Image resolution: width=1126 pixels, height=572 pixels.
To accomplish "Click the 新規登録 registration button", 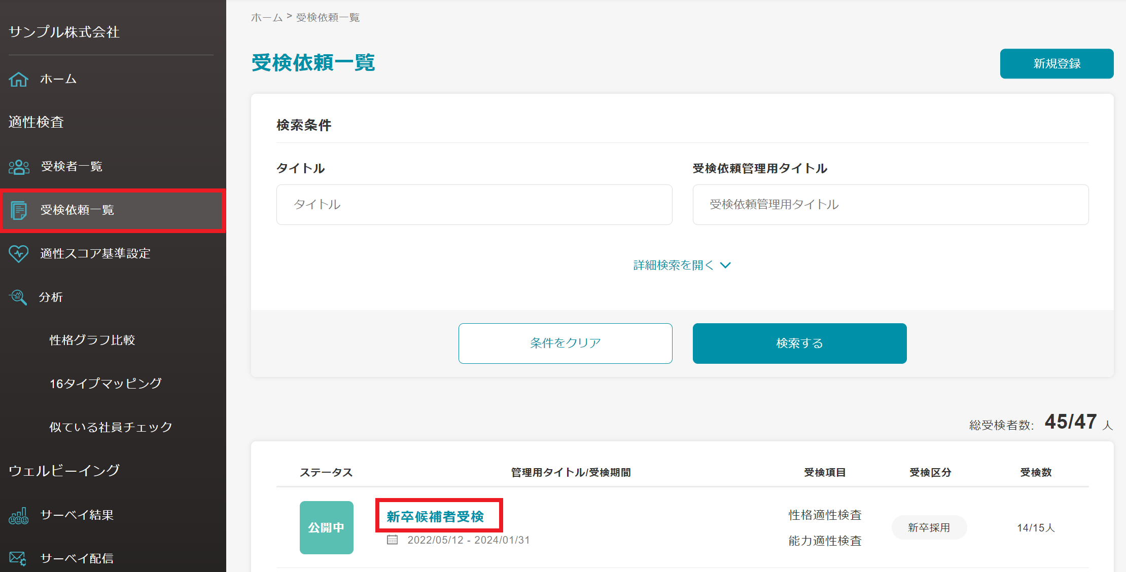I will [x=1057, y=63].
